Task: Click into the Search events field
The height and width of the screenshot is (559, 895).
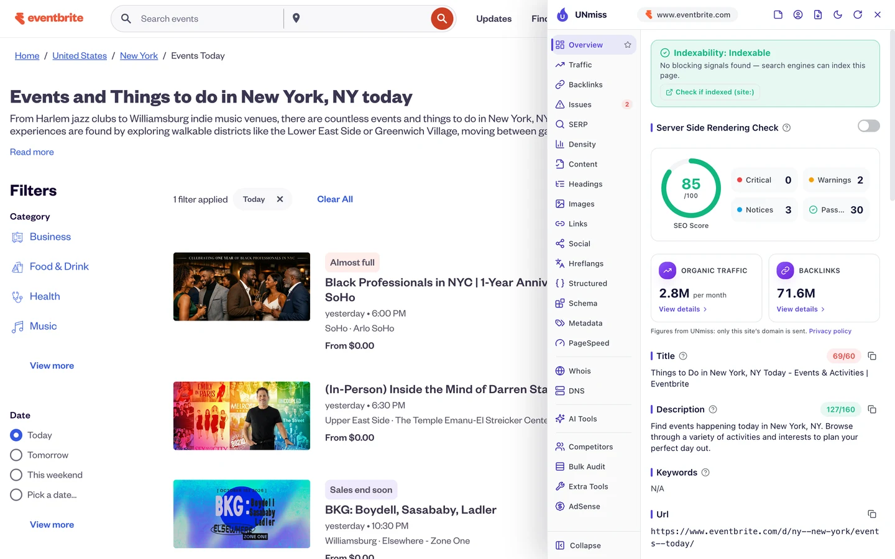Action: (x=208, y=19)
